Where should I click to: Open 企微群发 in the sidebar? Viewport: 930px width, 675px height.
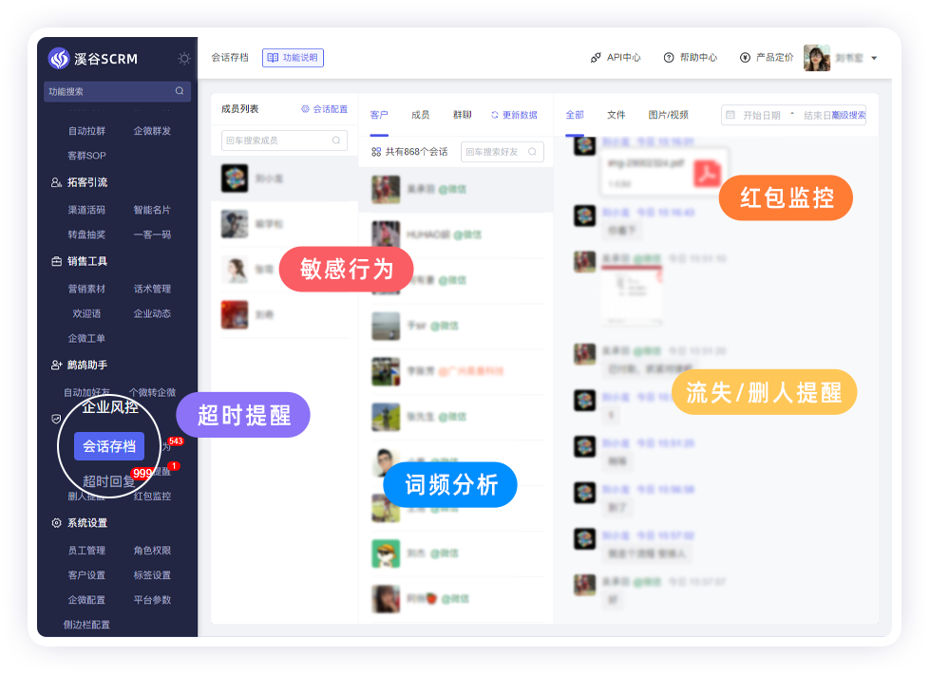(152, 130)
